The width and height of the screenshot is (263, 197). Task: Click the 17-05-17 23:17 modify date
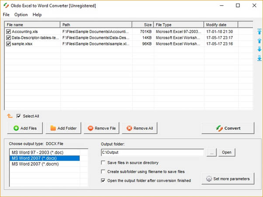point(219,38)
